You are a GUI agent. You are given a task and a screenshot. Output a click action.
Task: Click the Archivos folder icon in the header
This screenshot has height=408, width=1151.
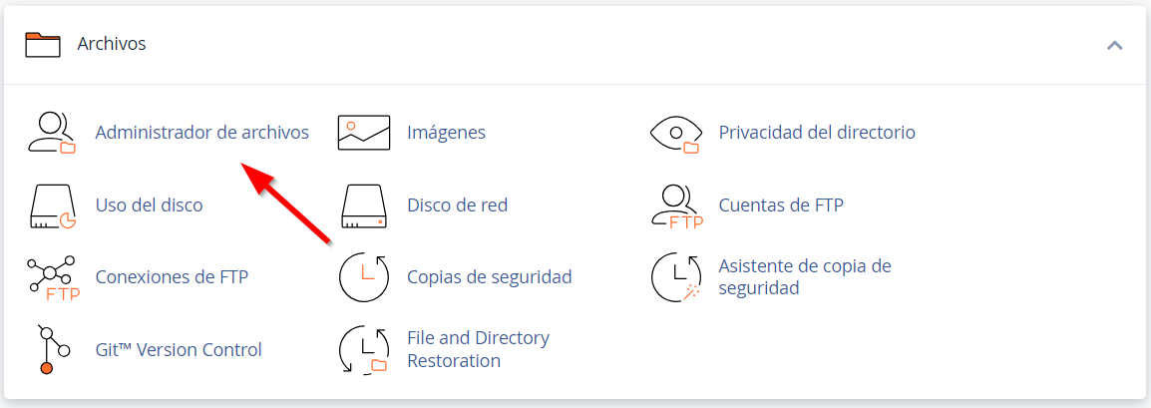pos(42,45)
